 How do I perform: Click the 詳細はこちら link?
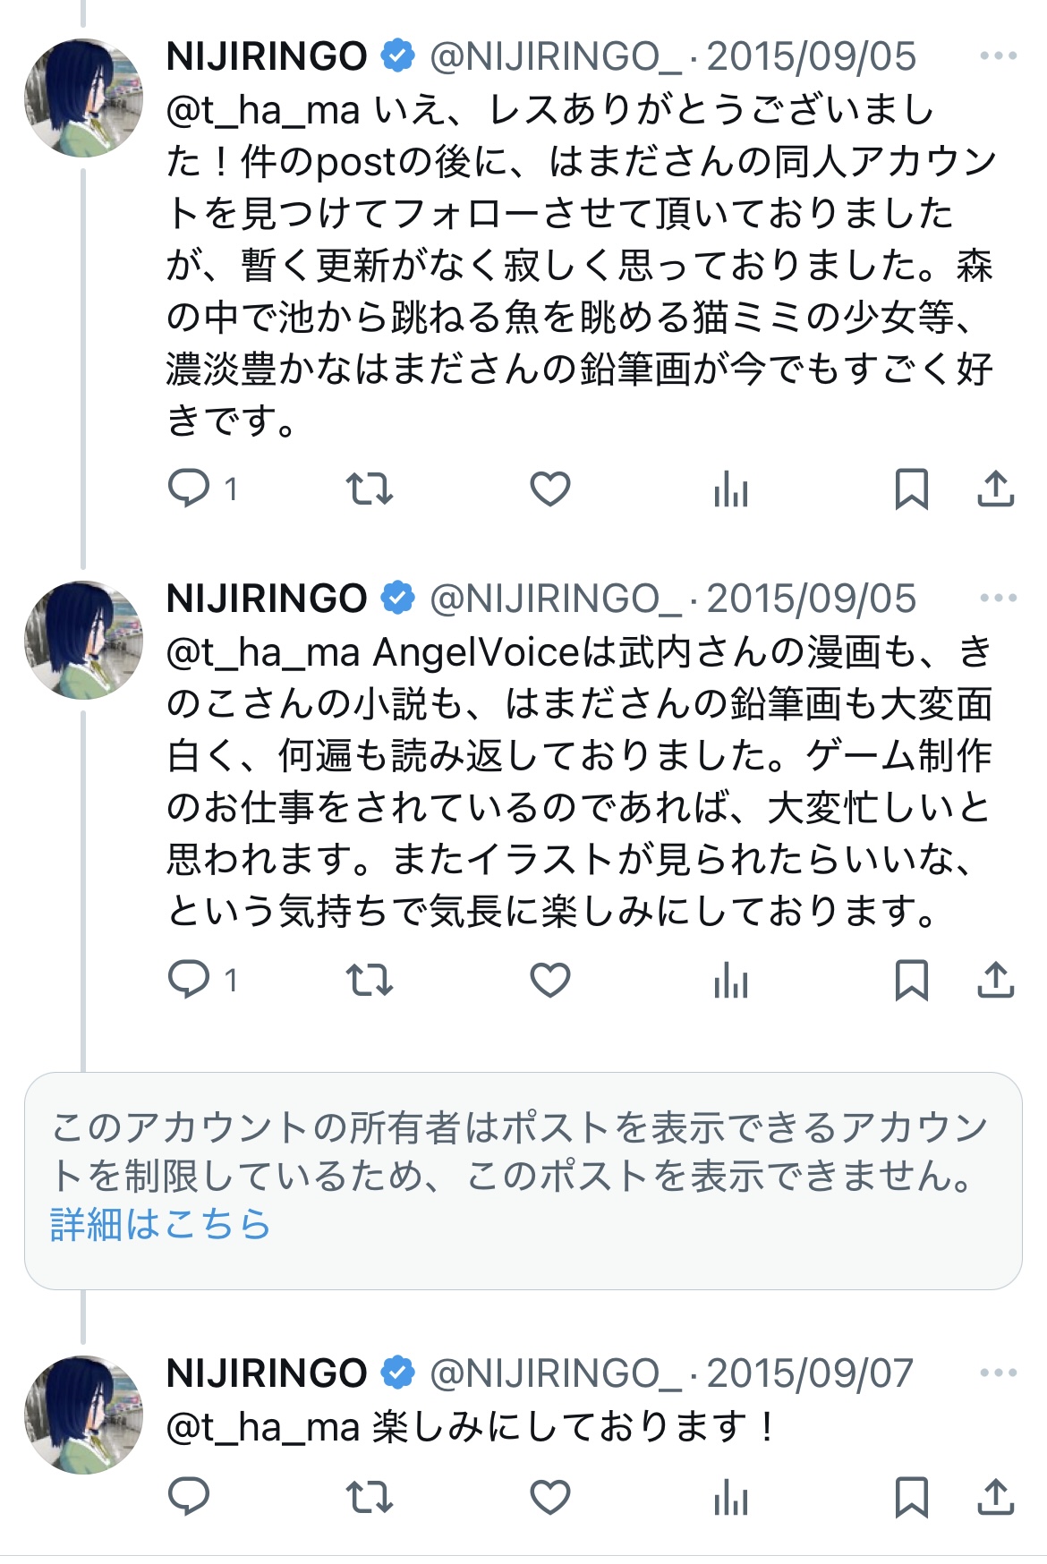[x=160, y=1225]
